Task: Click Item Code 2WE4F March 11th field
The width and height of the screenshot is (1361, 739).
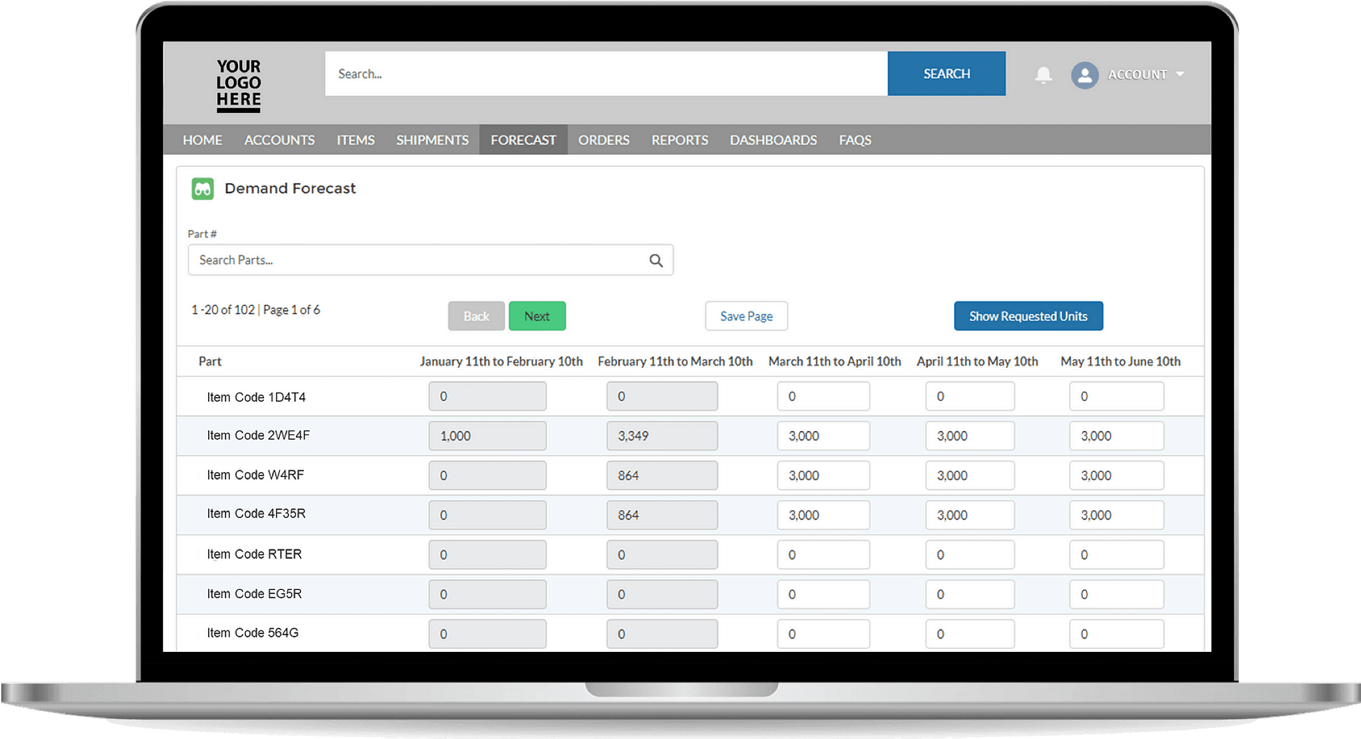Action: point(823,436)
